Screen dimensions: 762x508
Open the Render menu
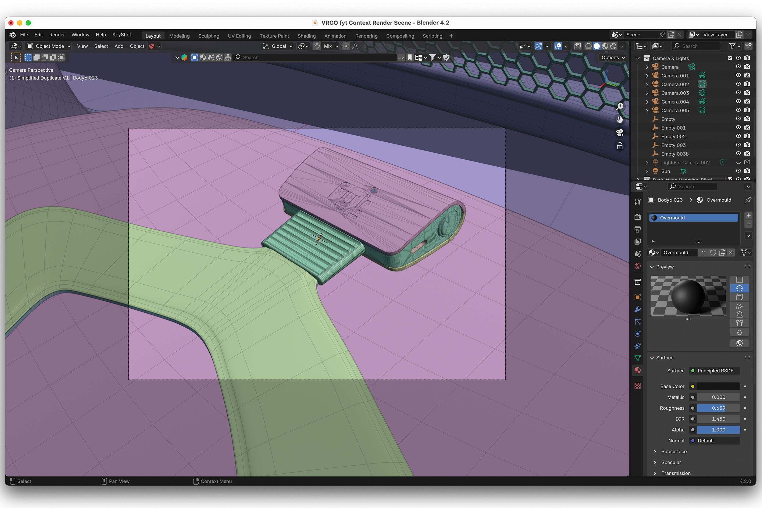(57, 35)
